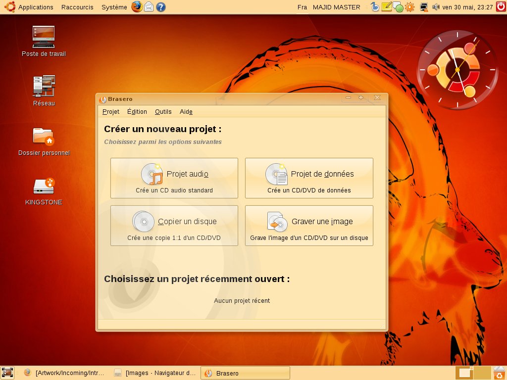Open the help question-mark launcher
507x380 pixels.
[x=161, y=7]
